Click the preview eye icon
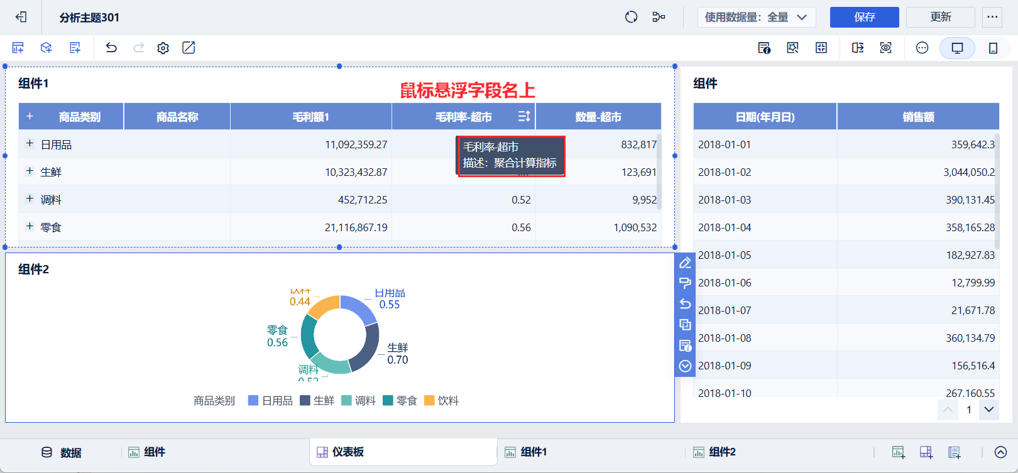 point(886,48)
